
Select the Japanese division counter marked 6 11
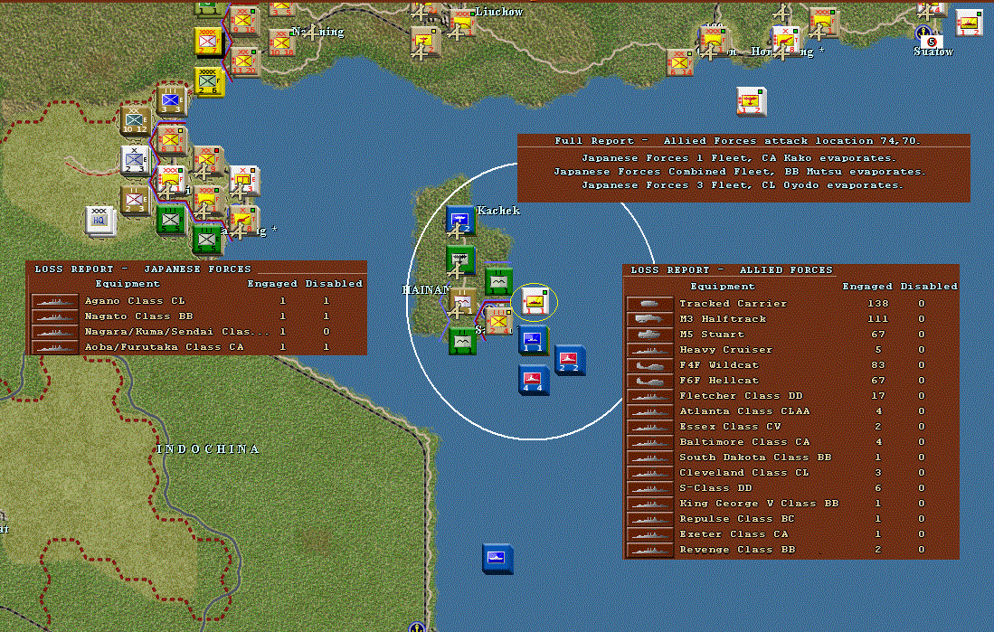(171, 140)
